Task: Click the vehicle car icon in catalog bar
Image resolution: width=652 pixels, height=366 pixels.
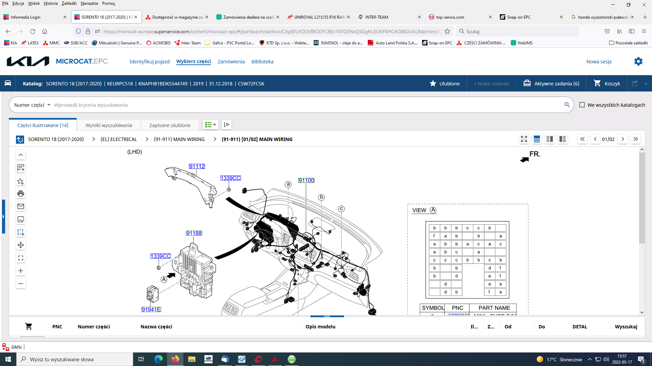Action: 8,83
